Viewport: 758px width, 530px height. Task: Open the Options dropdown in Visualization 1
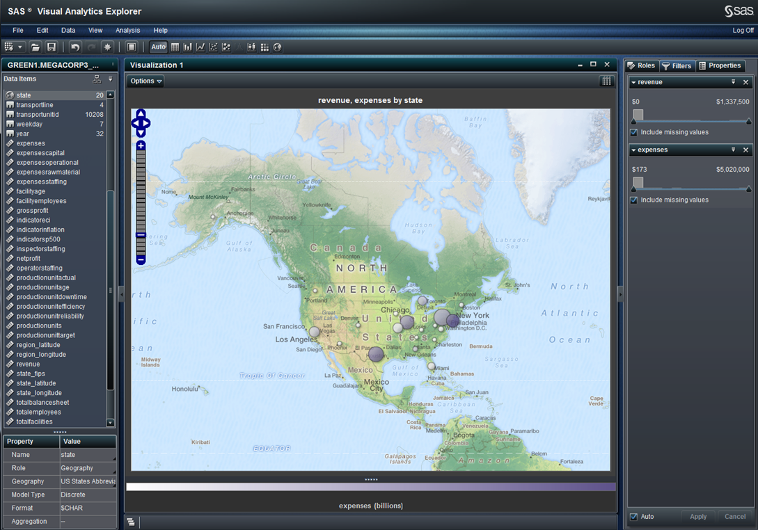(146, 81)
